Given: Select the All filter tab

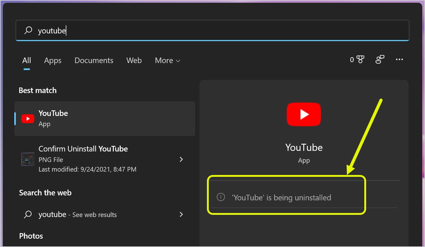Looking at the screenshot, I should point(27,60).
